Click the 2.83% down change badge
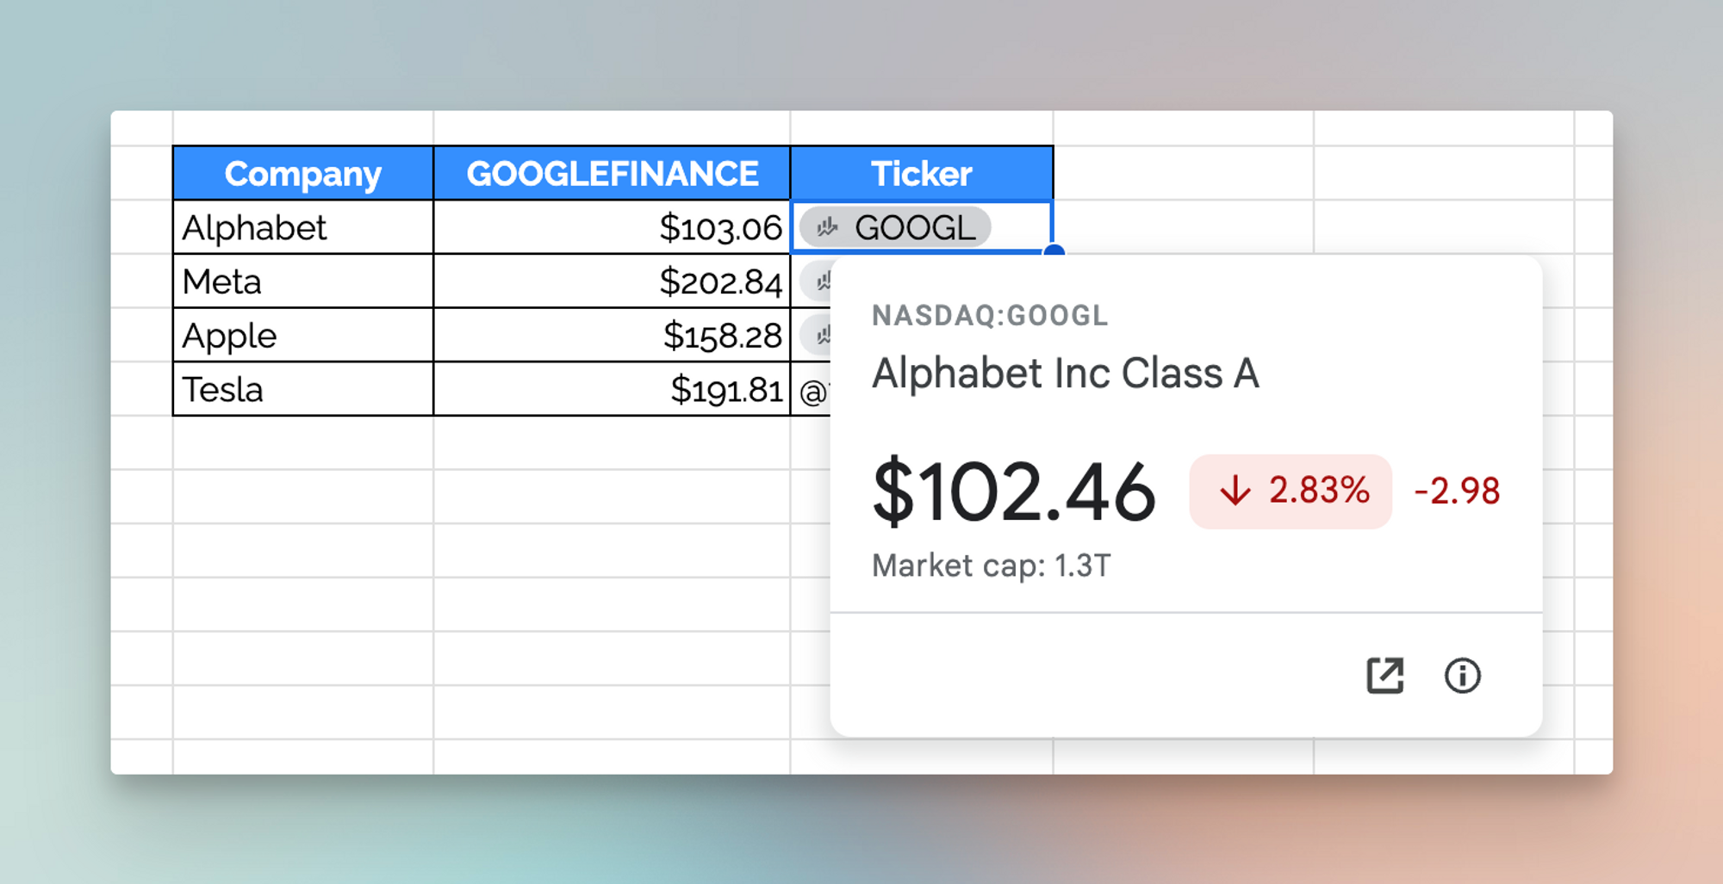The width and height of the screenshot is (1723, 884). [1291, 491]
